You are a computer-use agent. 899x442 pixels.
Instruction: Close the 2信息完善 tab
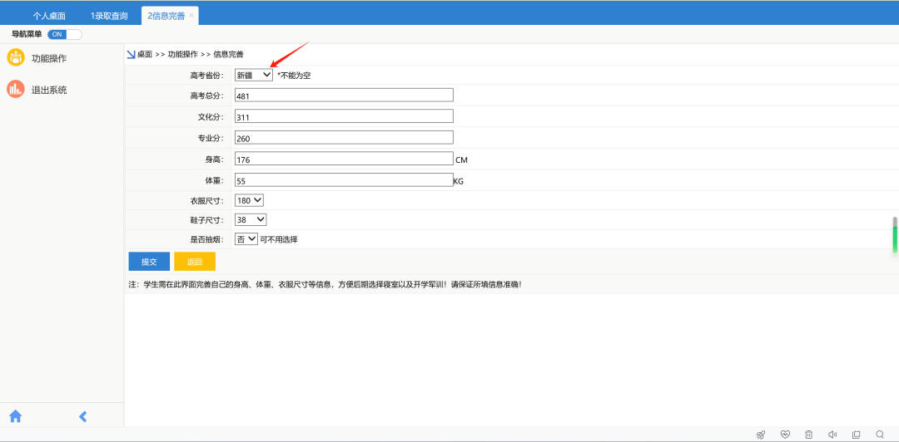tap(191, 15)
